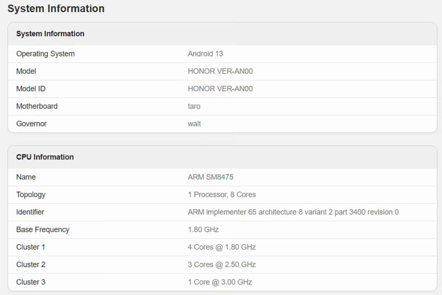Click the Cluster 2 value 3 Cores @ 2.50 GHz

tap(221, 264)
